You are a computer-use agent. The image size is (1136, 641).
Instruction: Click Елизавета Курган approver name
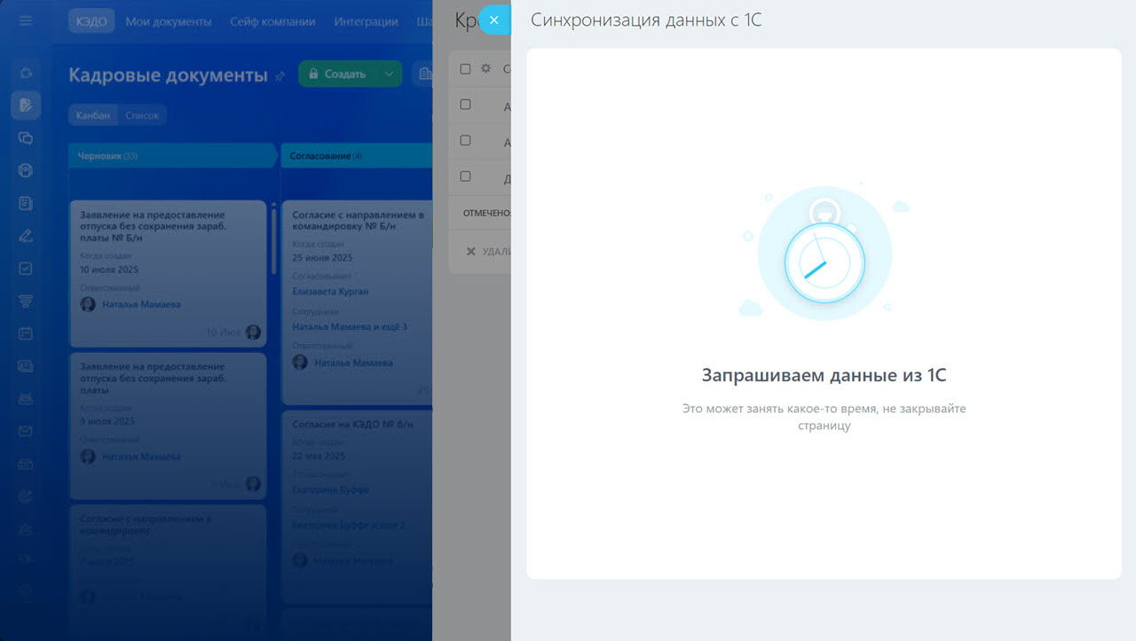pyautogui.click(x=330, y=291)
